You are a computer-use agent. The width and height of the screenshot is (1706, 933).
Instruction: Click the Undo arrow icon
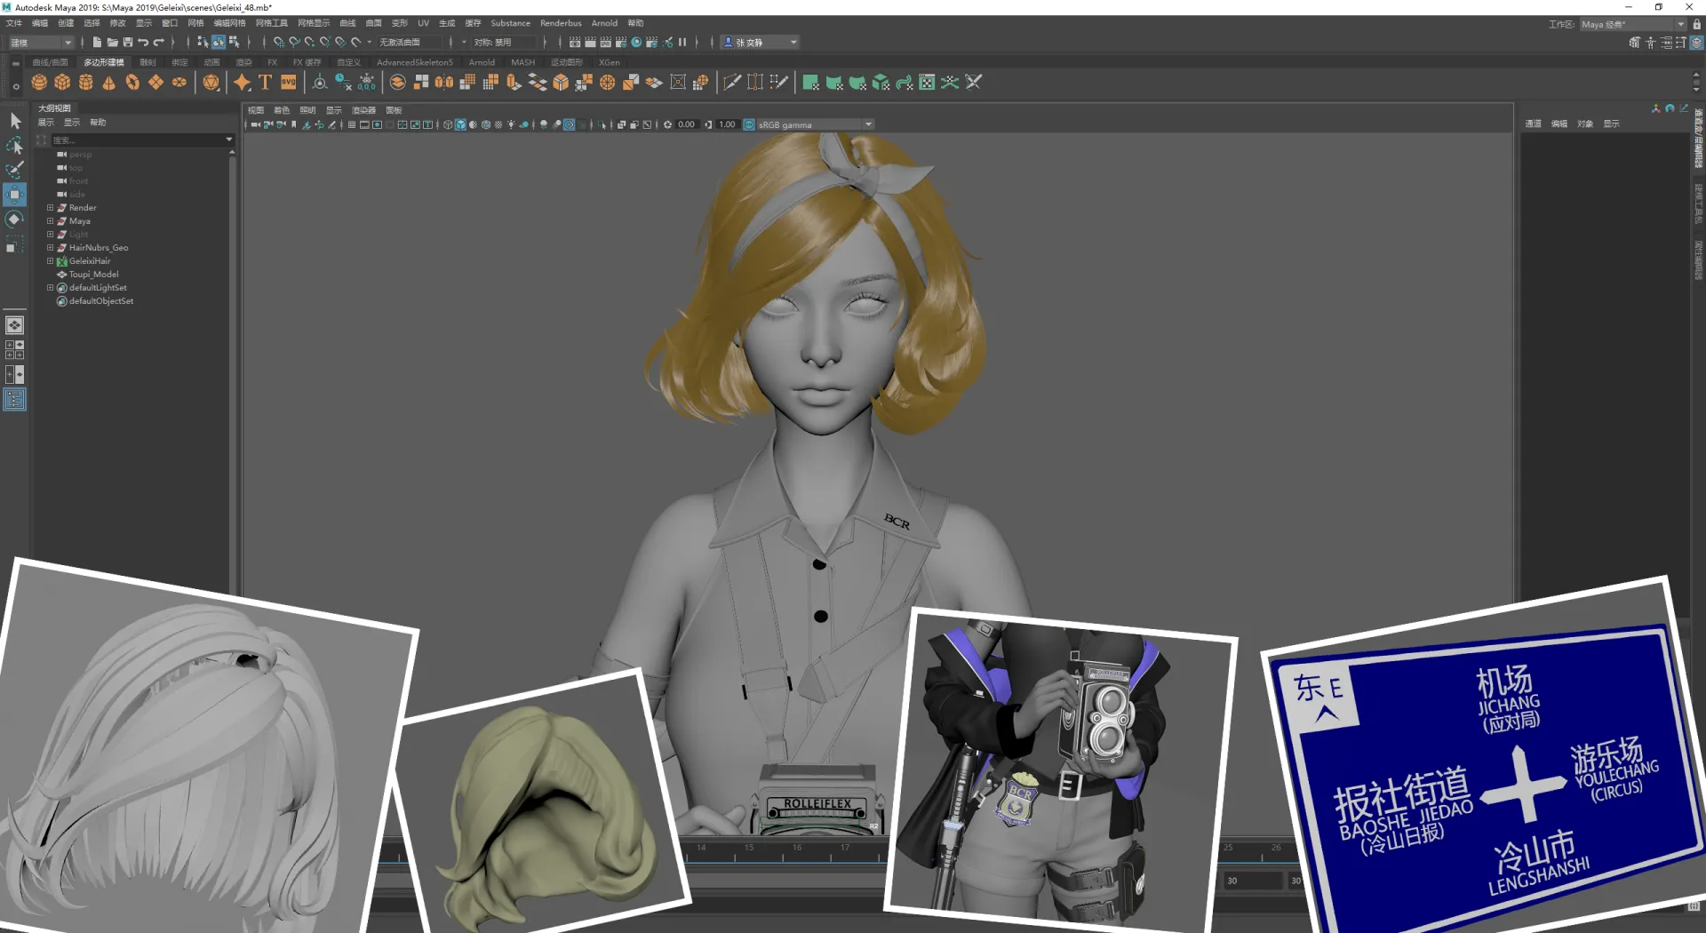[x=143, y=43]
